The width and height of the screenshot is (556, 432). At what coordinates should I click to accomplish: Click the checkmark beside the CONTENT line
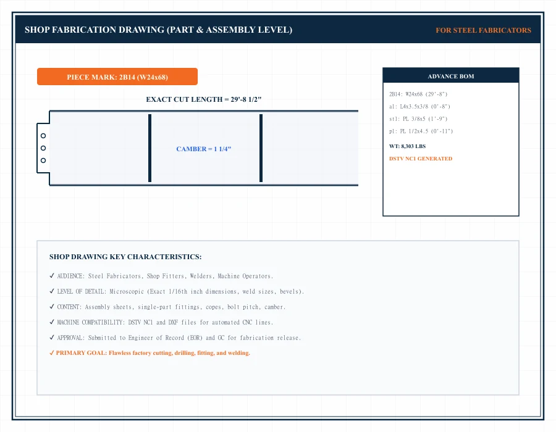point(52,307)
